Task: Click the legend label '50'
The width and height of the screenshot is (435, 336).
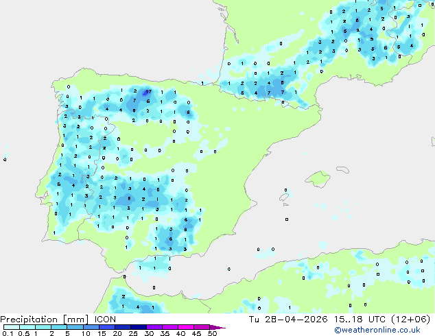Action: coord(212,333)
